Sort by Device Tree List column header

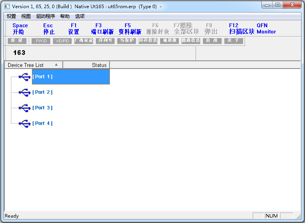coord(33,65)
